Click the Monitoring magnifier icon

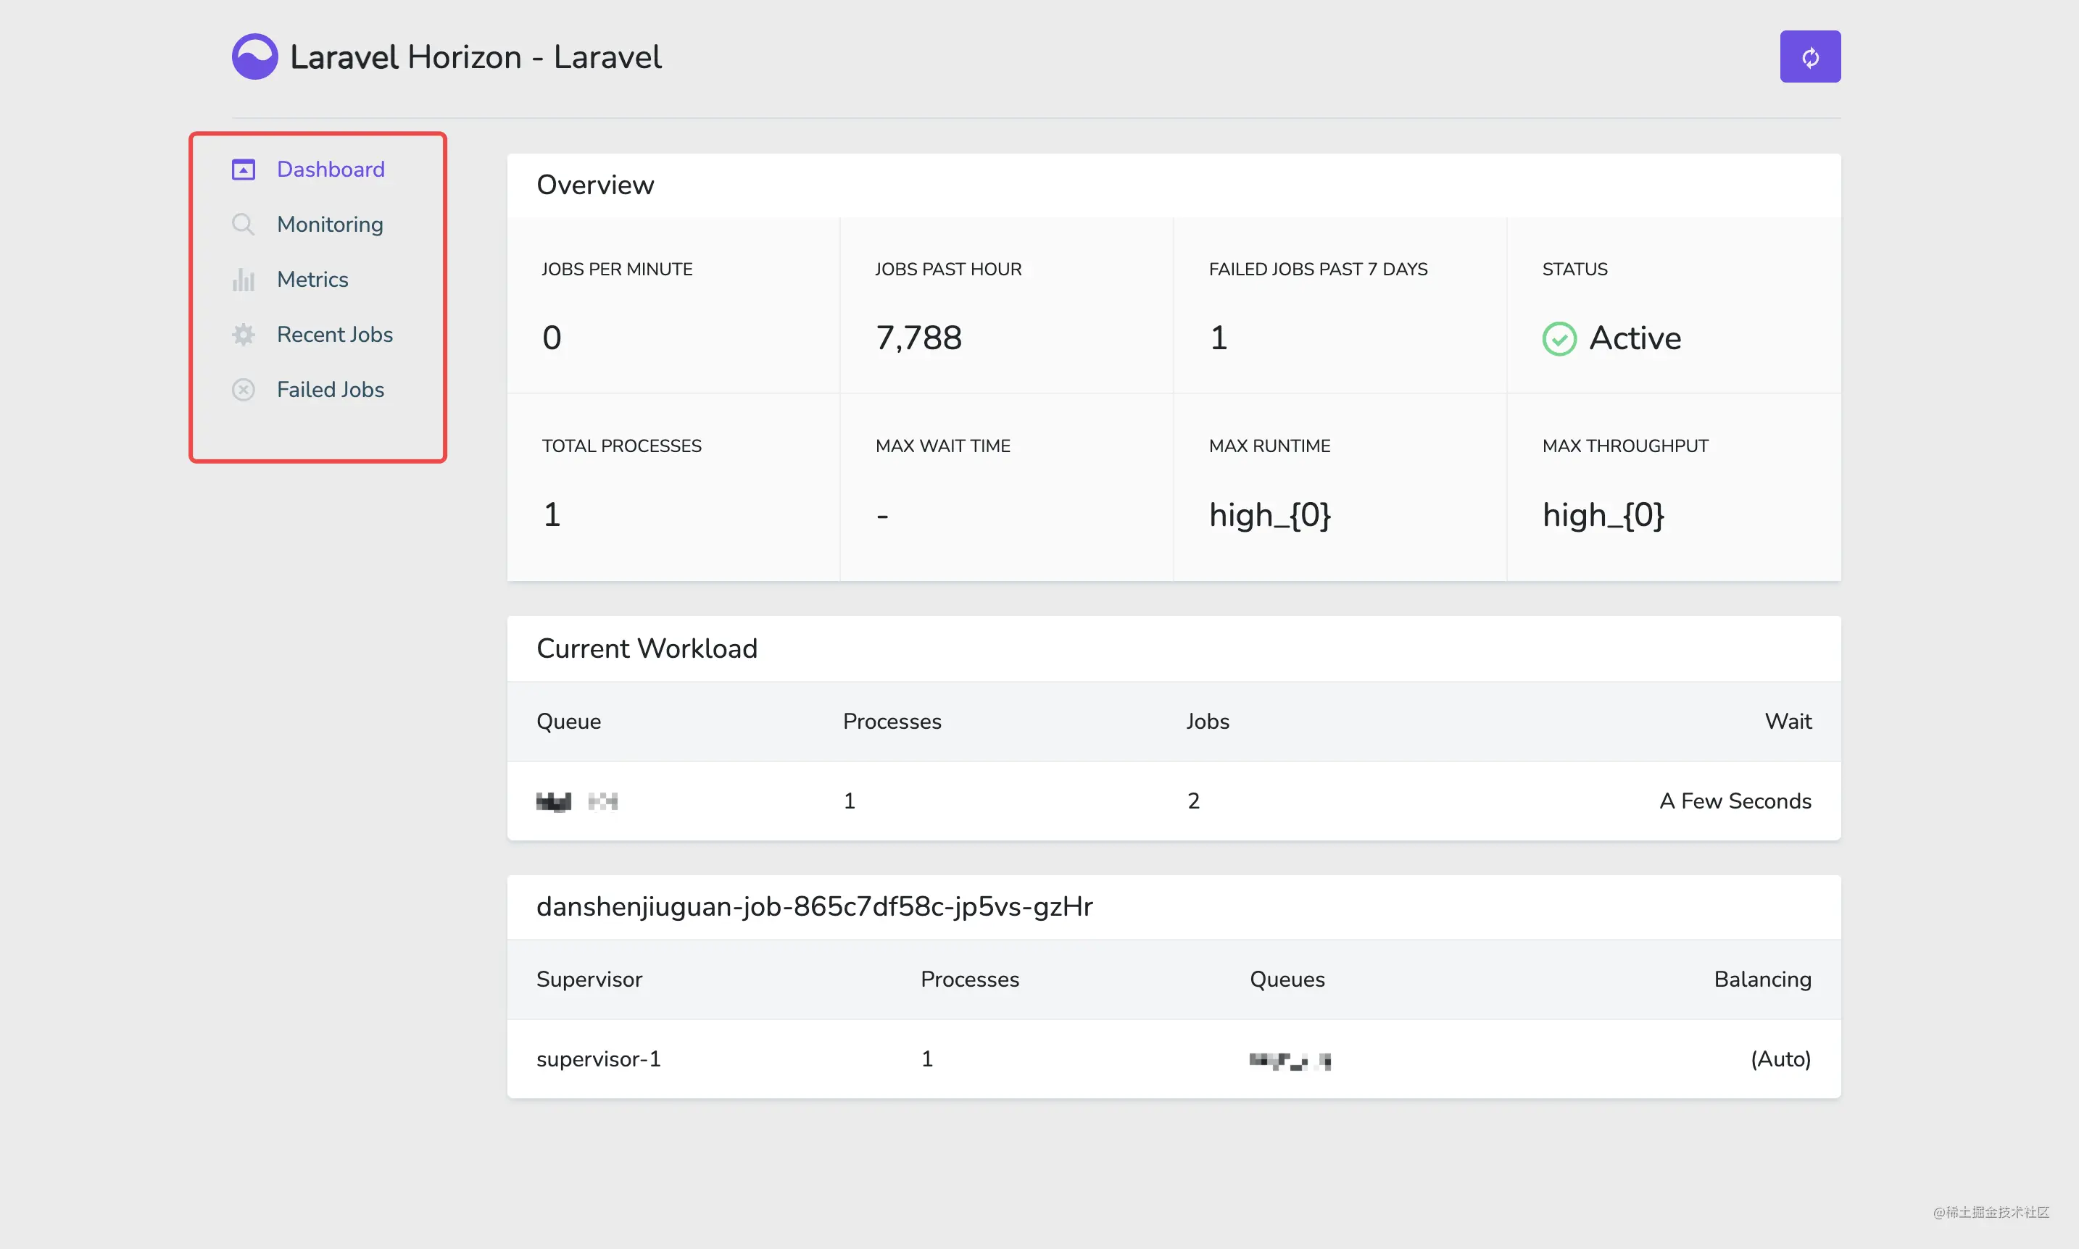point(244,224)
